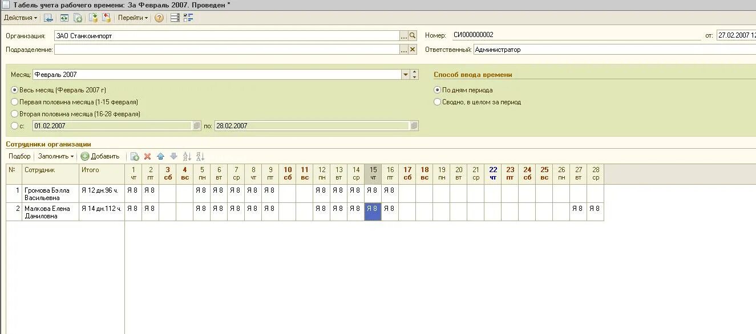Screen dimensions: 756x334
Task: Click the Номер field СИ000000002
Action: pyautogui.click(x=576, y=35)
